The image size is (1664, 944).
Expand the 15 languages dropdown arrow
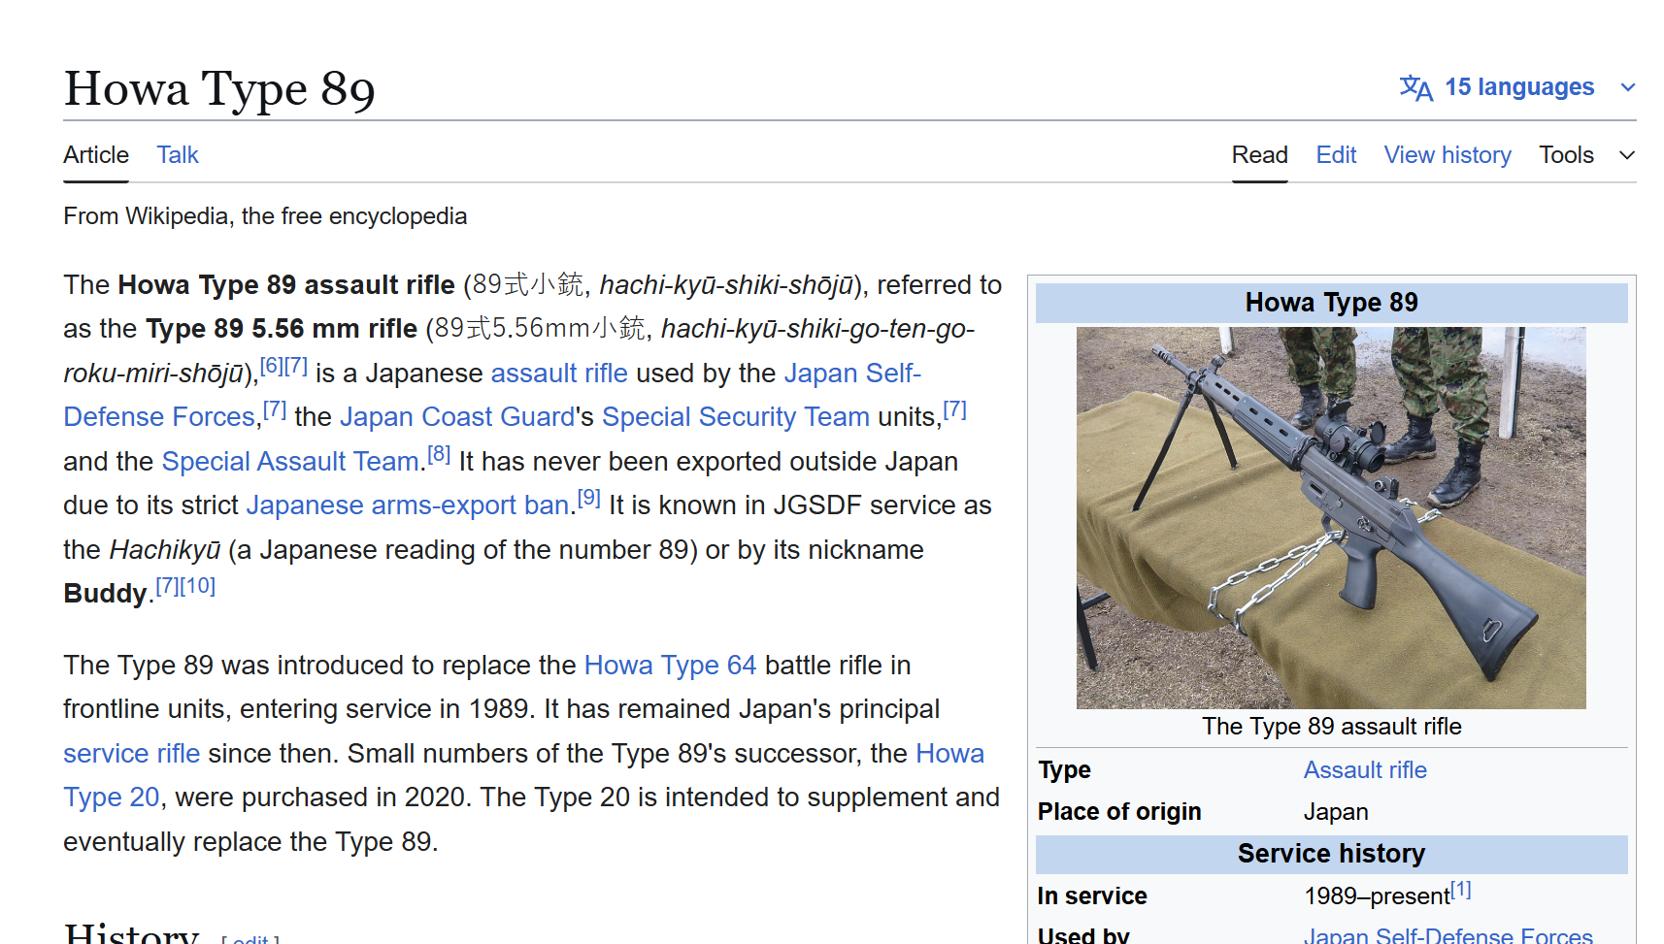point(1628,87)
